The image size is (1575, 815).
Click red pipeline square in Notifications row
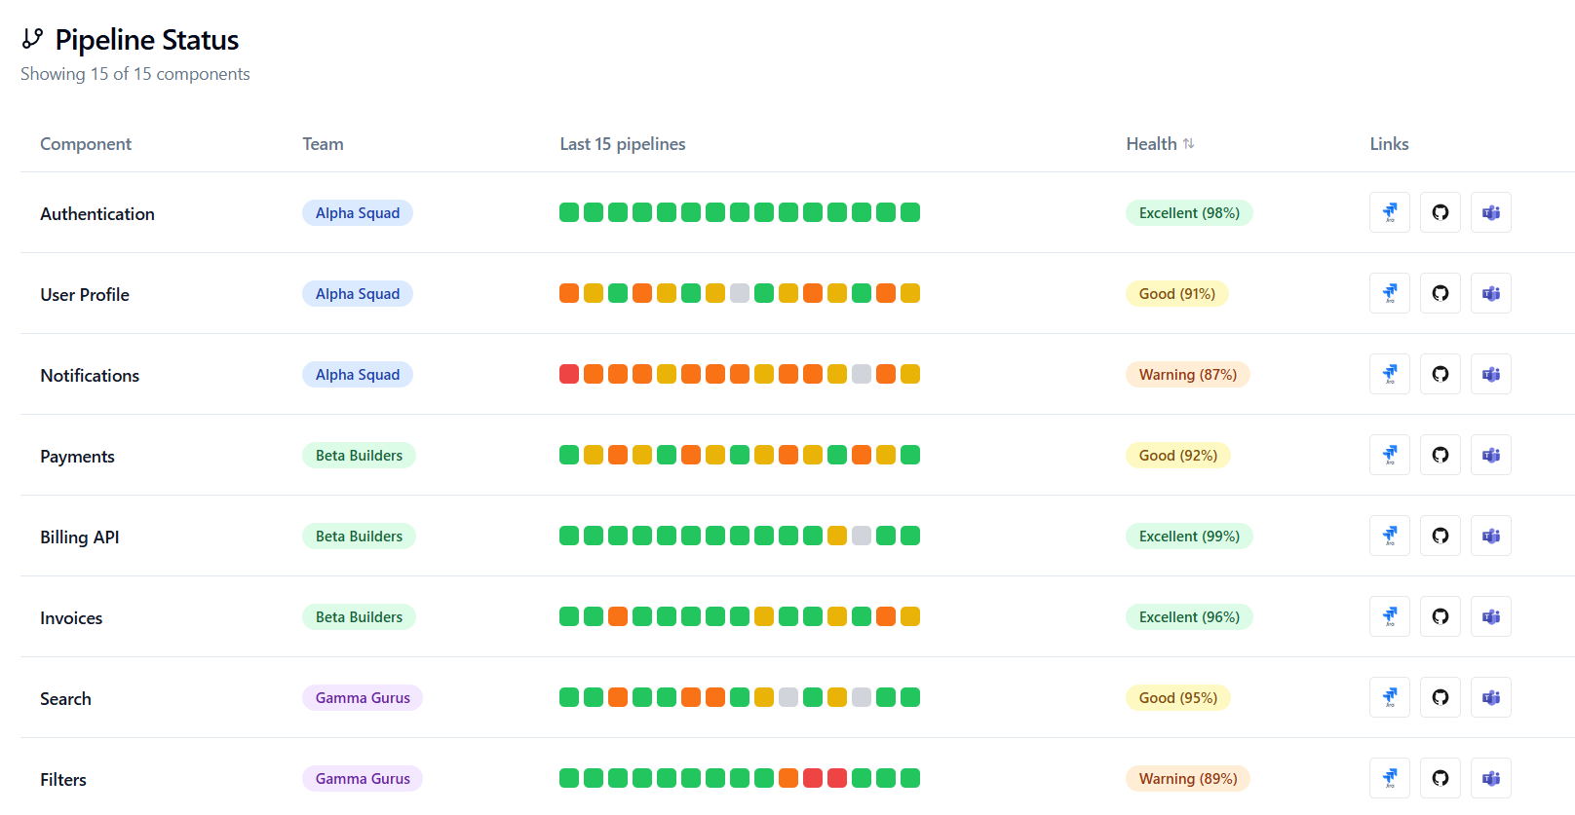click(569, 374)
